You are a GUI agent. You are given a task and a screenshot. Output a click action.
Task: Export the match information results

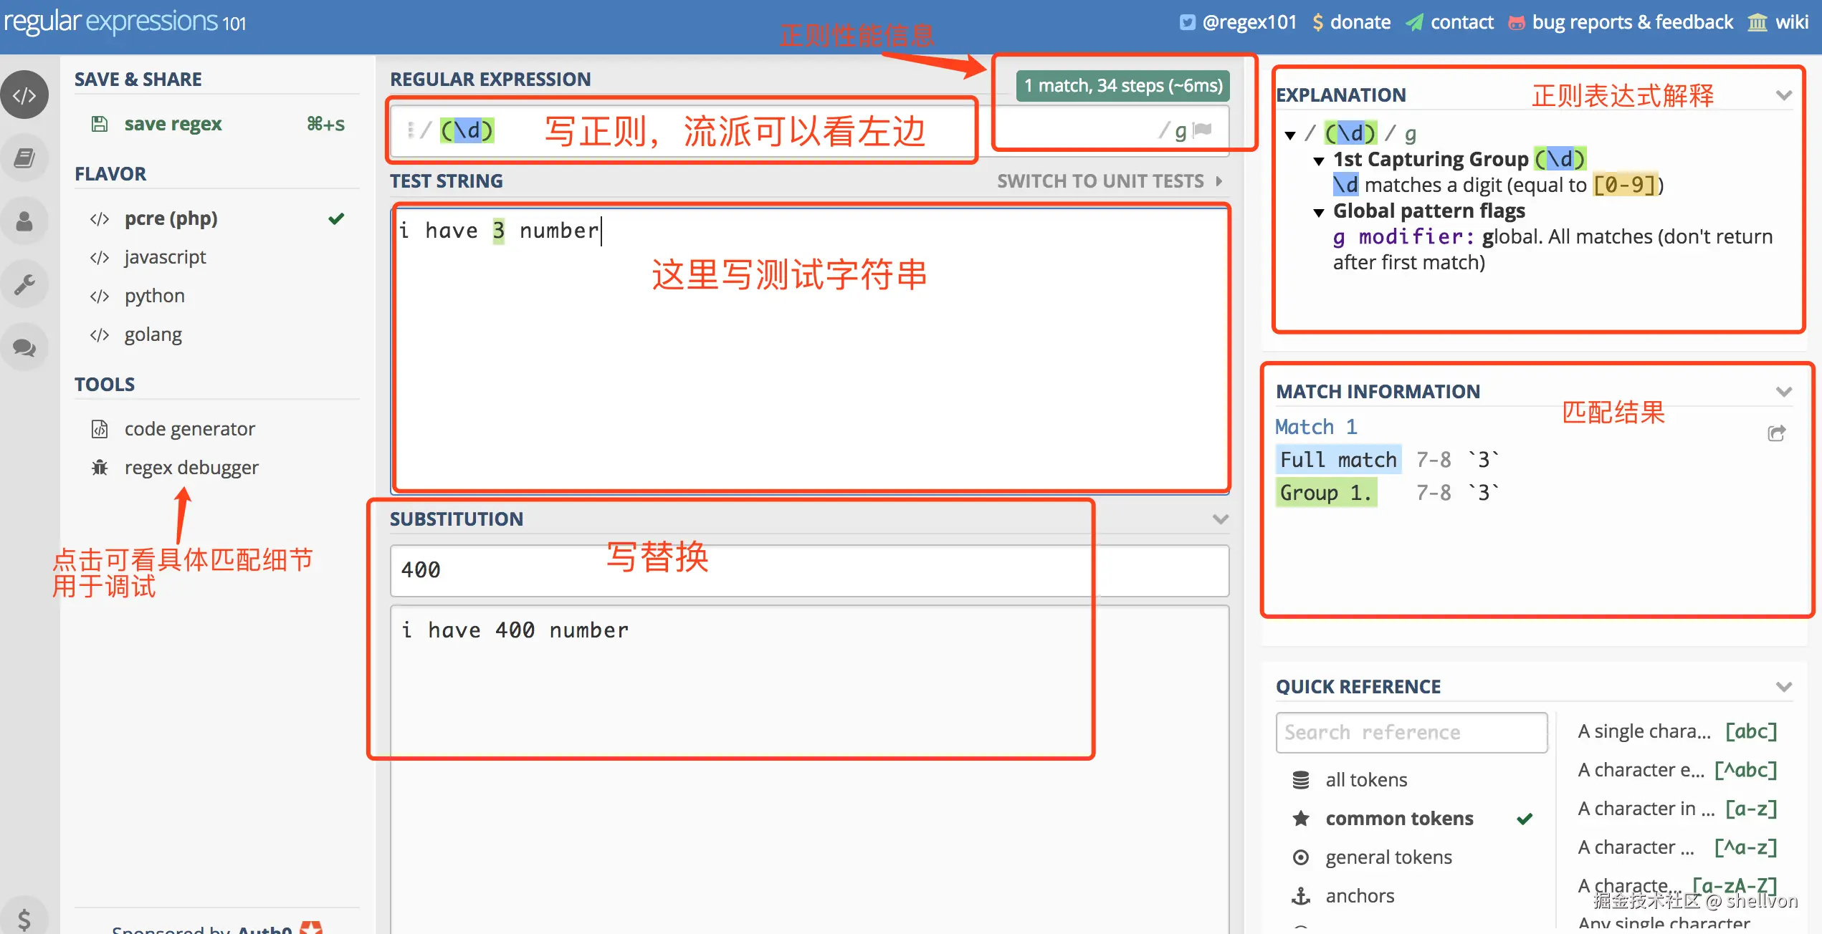[x=1777, y=433]
